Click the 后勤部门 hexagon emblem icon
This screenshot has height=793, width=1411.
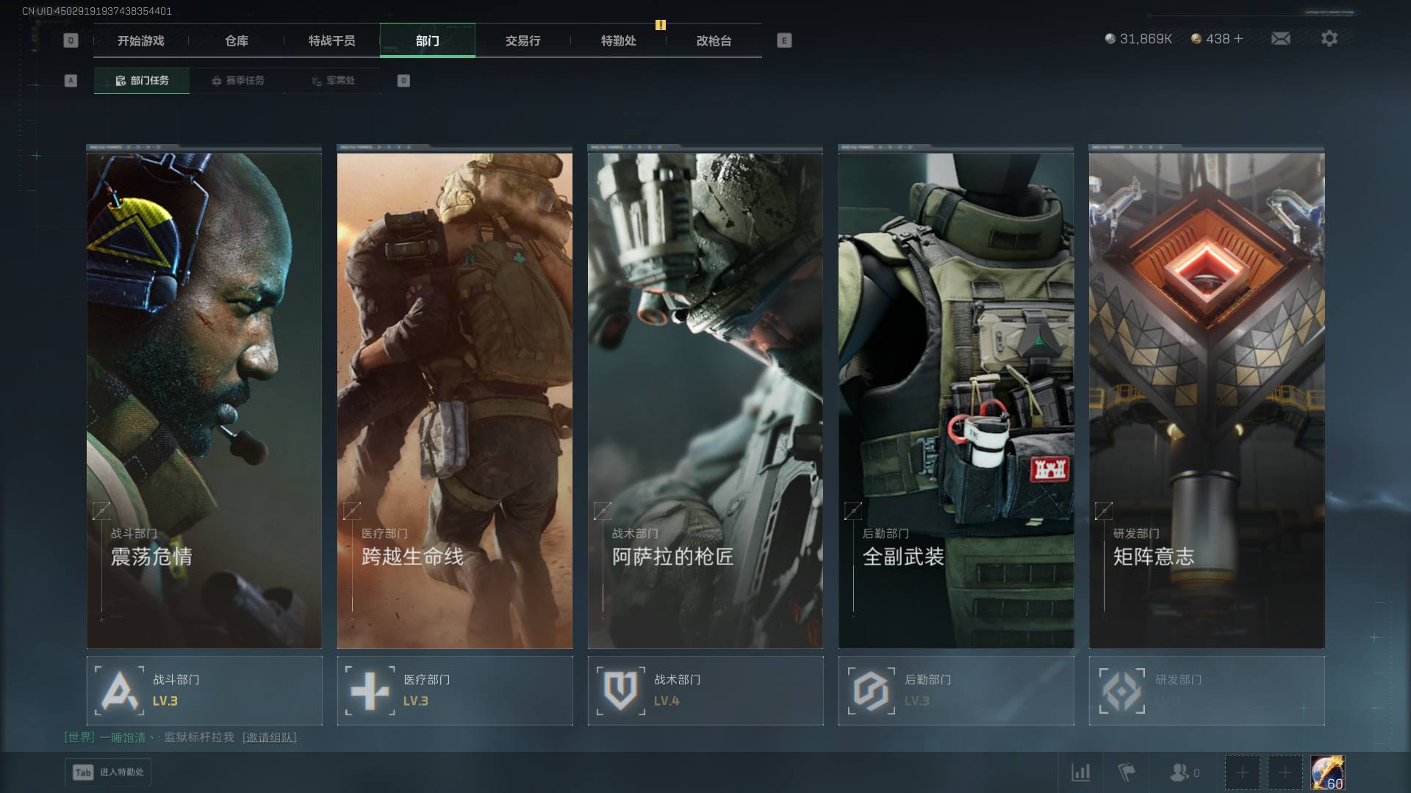pyautogui.click(x=871, y=691)
